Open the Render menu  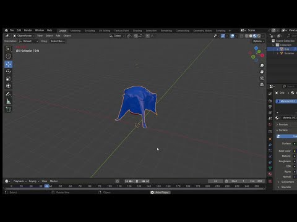(x=28, y=30)
